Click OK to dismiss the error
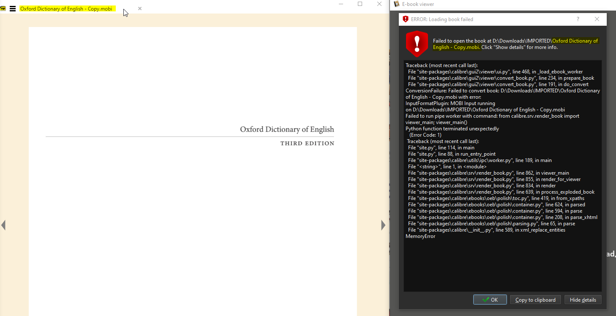 click(490, 300)
